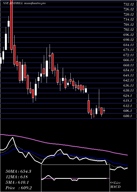Select the 642.11 price axis label
This screenshot has width=137, height=192.
click(x=129, y=81)
